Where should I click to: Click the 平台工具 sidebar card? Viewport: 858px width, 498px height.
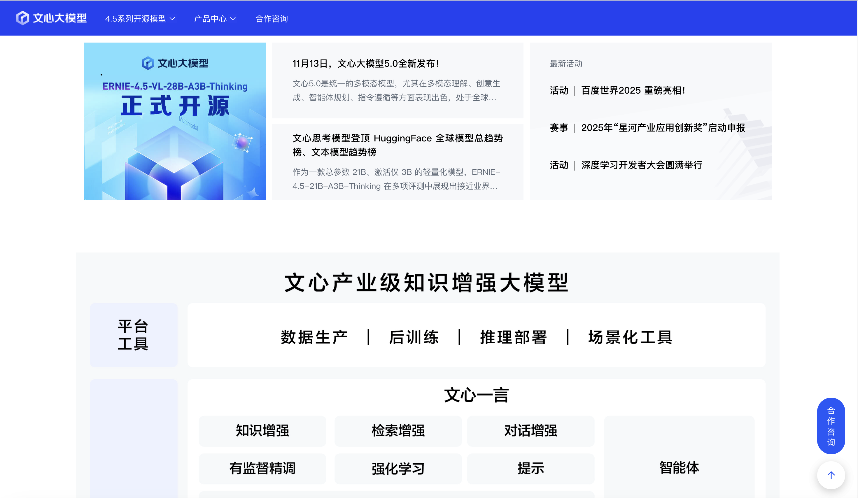pos(133,335)
